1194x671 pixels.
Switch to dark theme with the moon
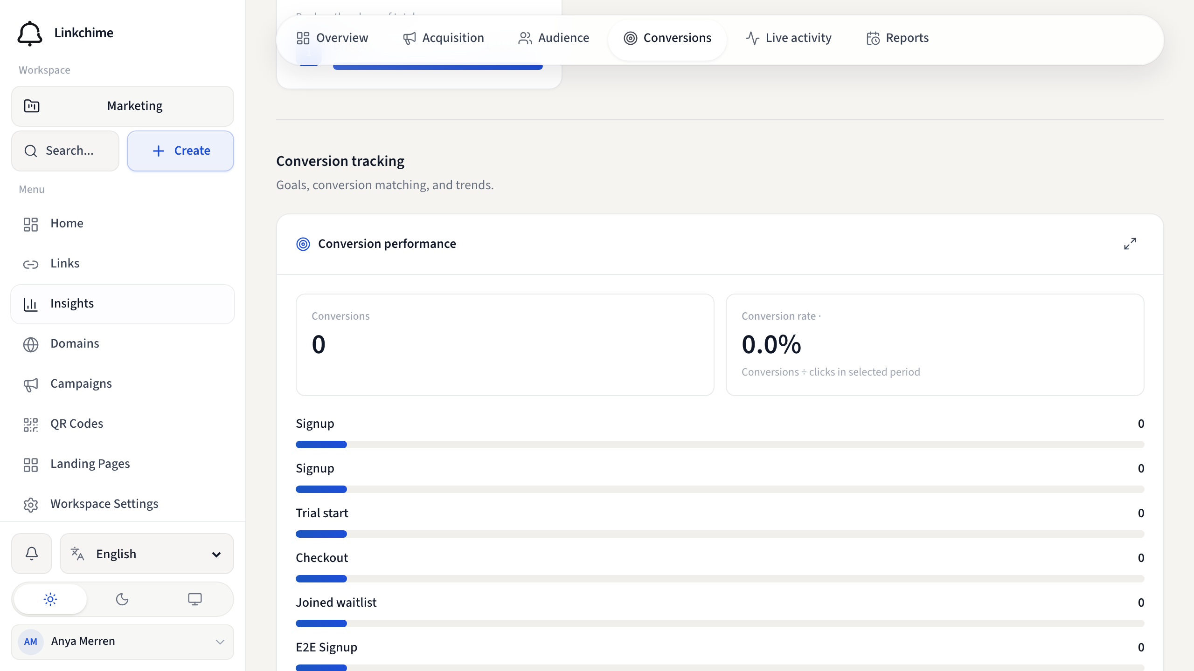[x=122, y=599]
